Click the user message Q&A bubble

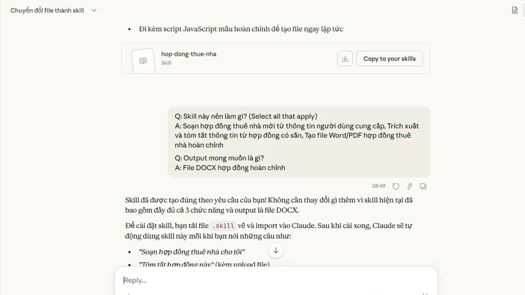(x=299, y=142)
